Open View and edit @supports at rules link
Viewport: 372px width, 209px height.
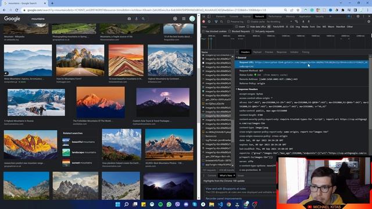[226, 189]
